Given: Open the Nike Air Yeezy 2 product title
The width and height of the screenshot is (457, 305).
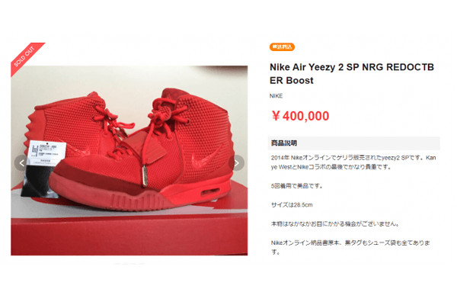Looking at the screenshot, I should tap(352, 73).
